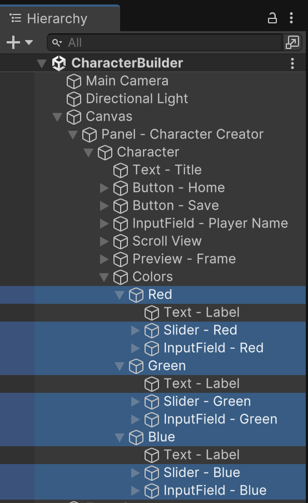
Task: Click the CharacterBuilder Unity scene icon
Action: 59,63
